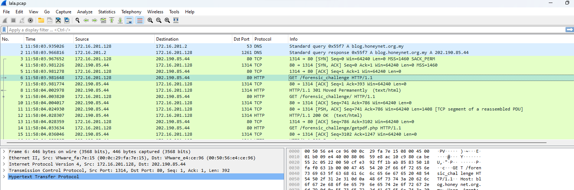Click the display filter bookmark icon
574x190 pixels.
click(x=4, y=30)
